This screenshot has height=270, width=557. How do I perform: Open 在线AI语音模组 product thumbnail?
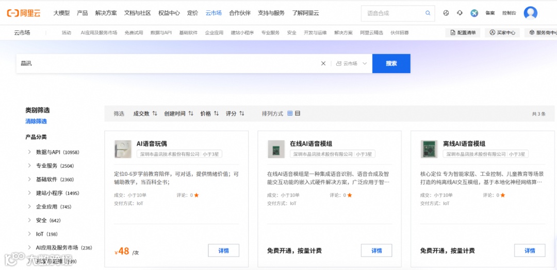[x=276, y=149]
